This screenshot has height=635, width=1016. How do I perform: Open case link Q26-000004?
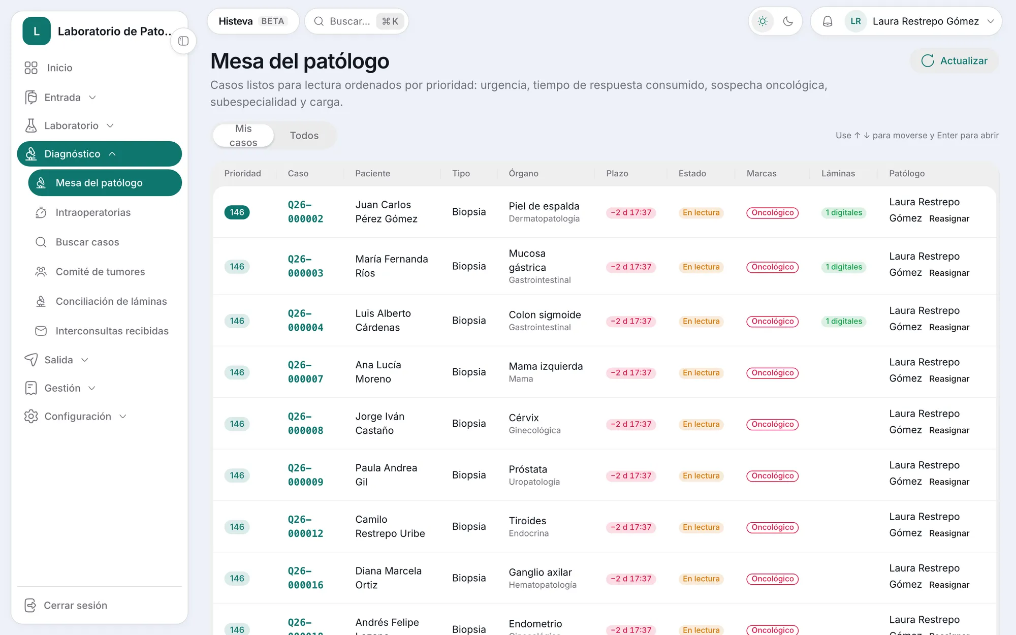click(x=306, y=321)
